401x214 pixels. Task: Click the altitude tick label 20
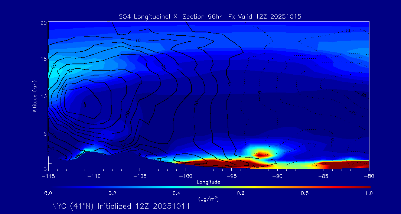pos(43,23)
